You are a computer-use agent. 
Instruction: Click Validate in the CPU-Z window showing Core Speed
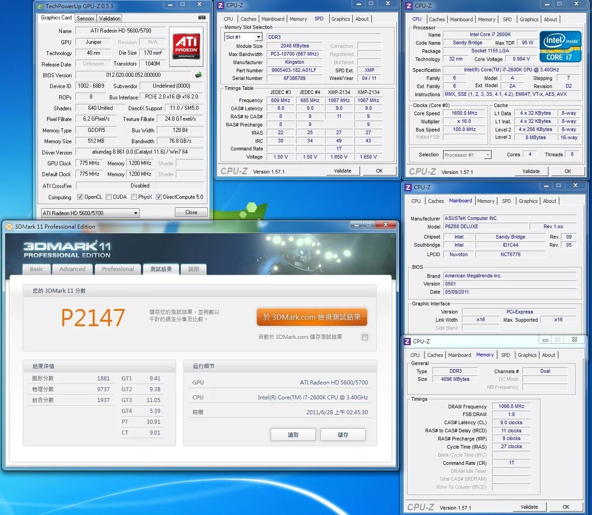pos(531,171)
